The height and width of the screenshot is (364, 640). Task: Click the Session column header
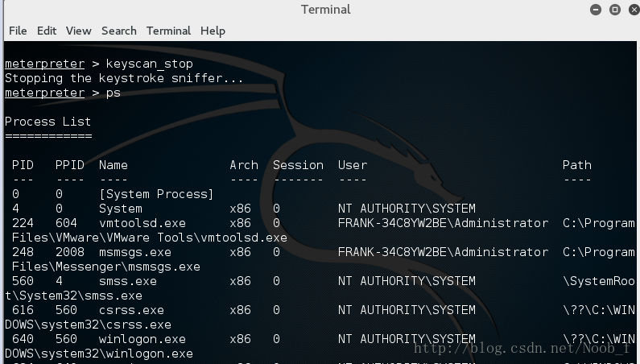pos(298,165)
